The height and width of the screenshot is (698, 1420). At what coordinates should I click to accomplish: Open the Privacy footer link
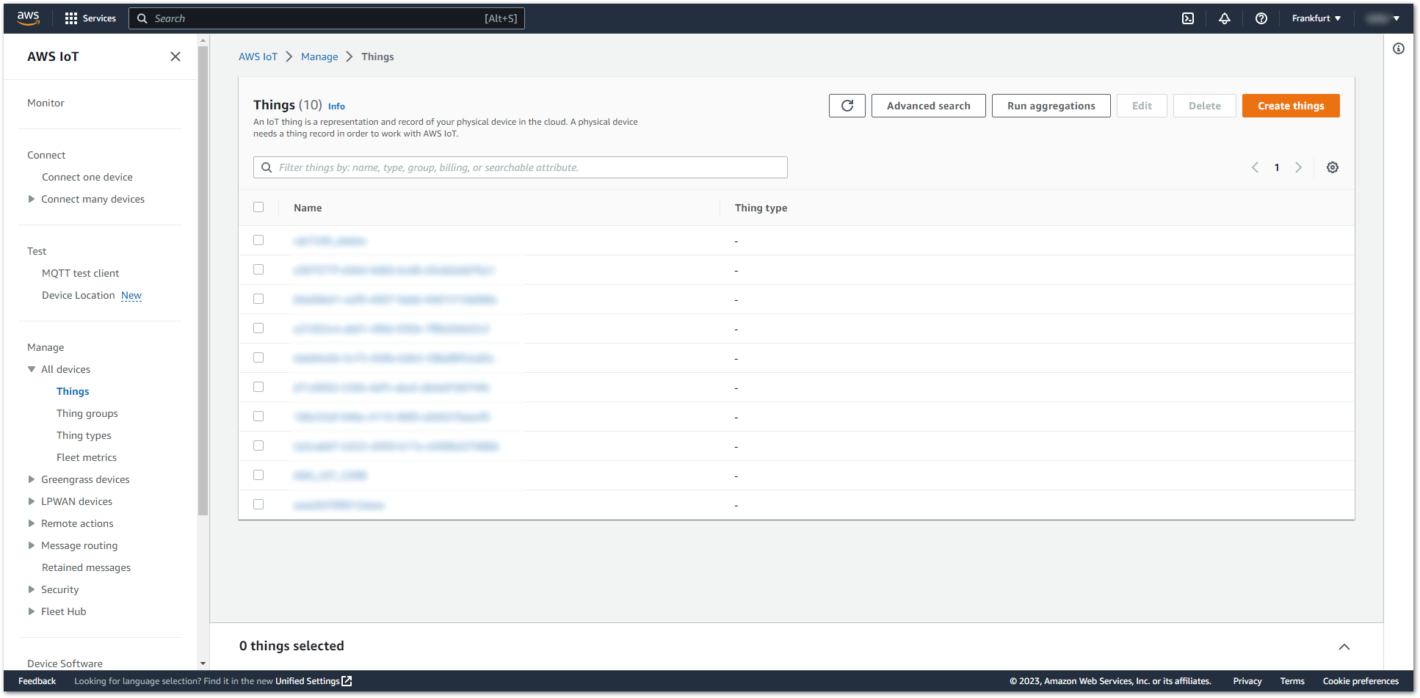pyautogui.click(x=1247, y=681)
